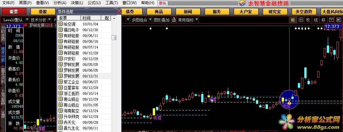343x132 pixels.
Task: Switch to 基本资料 side tab
Action: click(x=3, y=76)
